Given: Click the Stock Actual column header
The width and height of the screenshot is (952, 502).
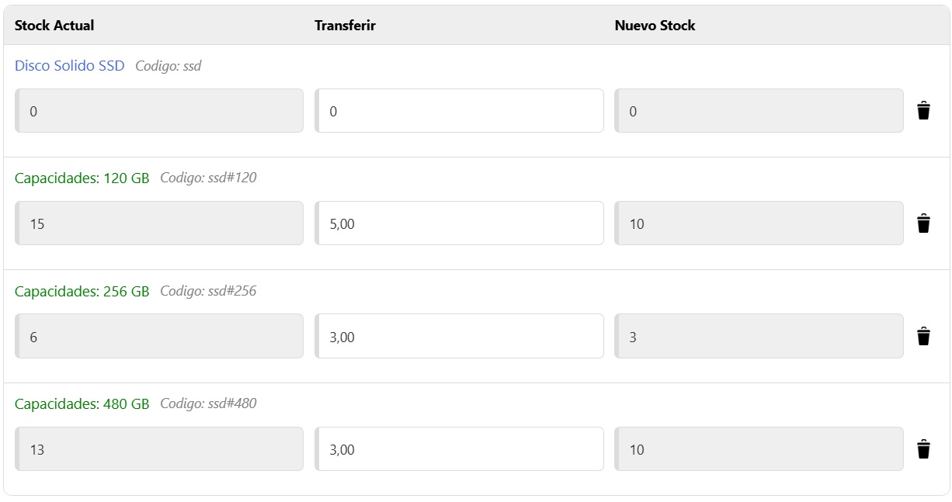Looking at the screenshot, I should 54,26.
